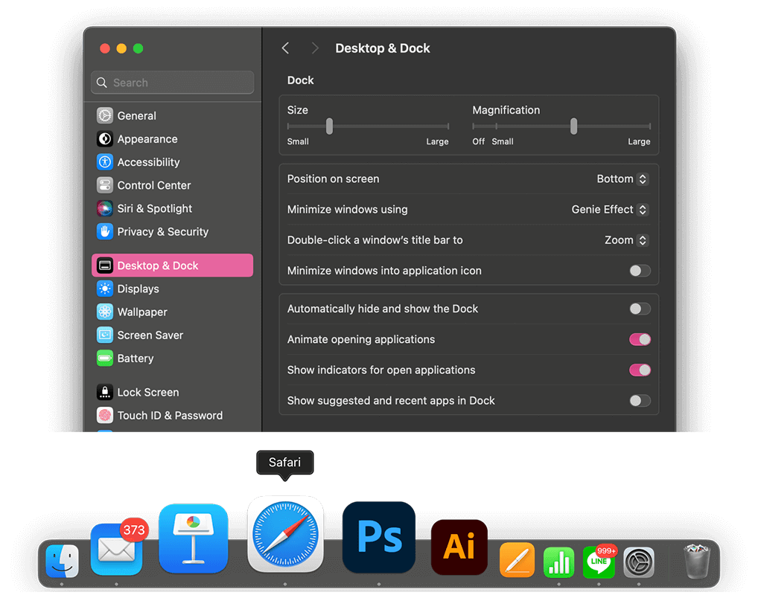Select Displays label in the sidebar
The image size is (758, 595).
(x=138, y=289)
